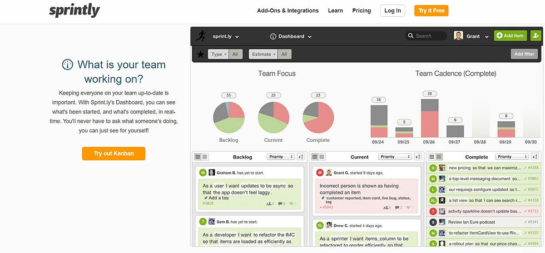545x253 pixels.
Task: Click the Current pie chart
Action: pos(274,117)
